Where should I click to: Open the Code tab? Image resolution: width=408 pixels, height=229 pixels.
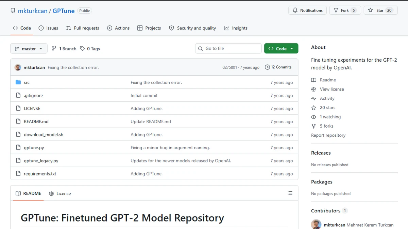pyautogui.click(x=22, y=28)
